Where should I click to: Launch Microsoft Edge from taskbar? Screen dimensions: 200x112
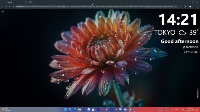75,110
